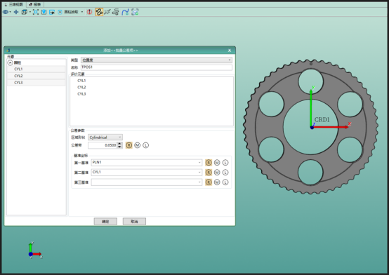Screen dimensions: 389x275
Task: Select CYL2 in the evaluation elements box
Action: pos(81,87)
